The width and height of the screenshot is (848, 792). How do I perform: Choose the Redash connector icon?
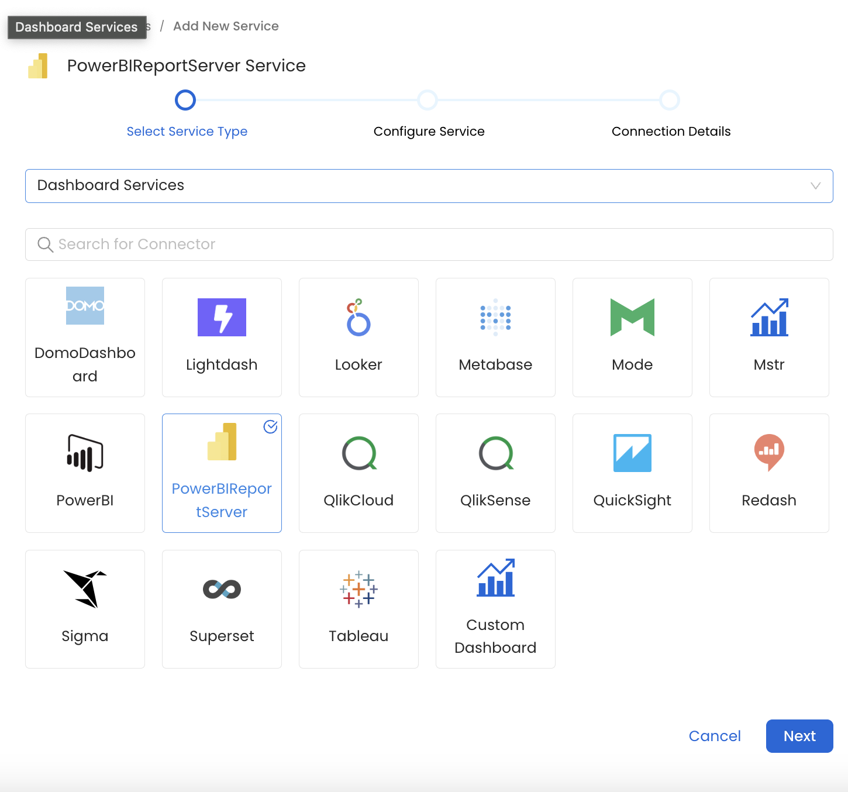pyautogui.click(x=769, y=452)
